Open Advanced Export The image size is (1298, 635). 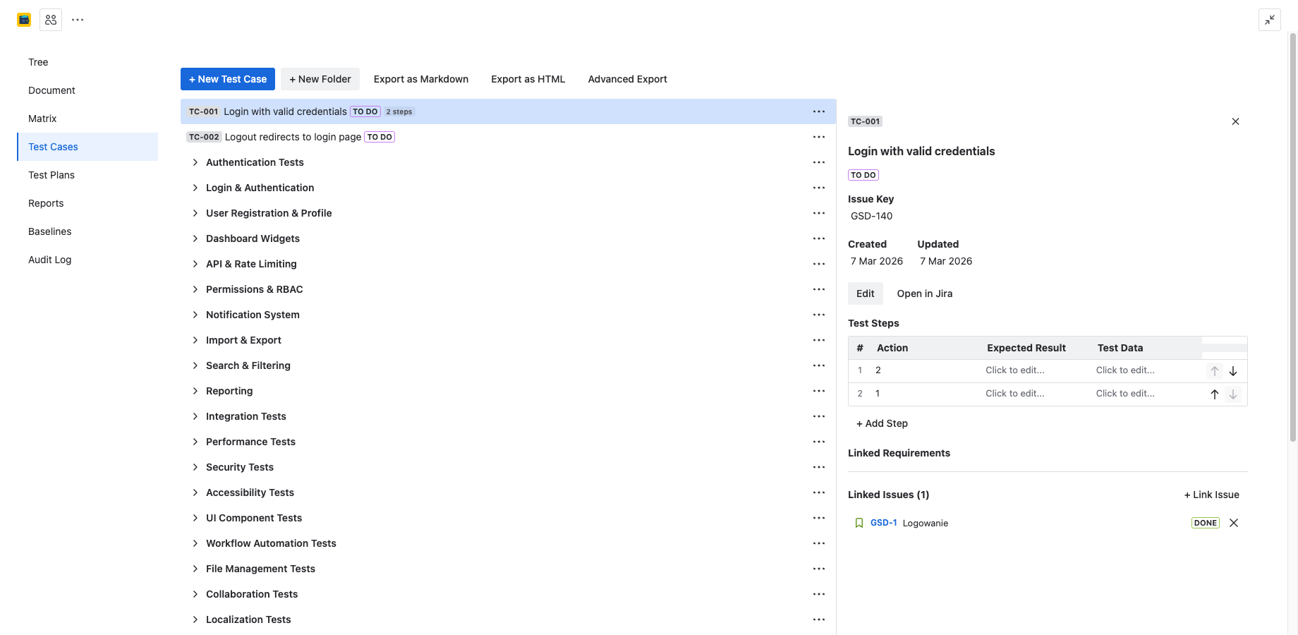(627, 79)
